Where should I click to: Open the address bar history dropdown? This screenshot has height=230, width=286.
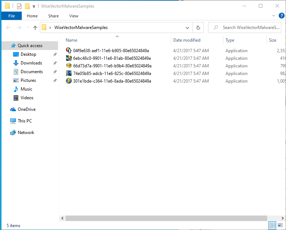[x=187, y=28]
